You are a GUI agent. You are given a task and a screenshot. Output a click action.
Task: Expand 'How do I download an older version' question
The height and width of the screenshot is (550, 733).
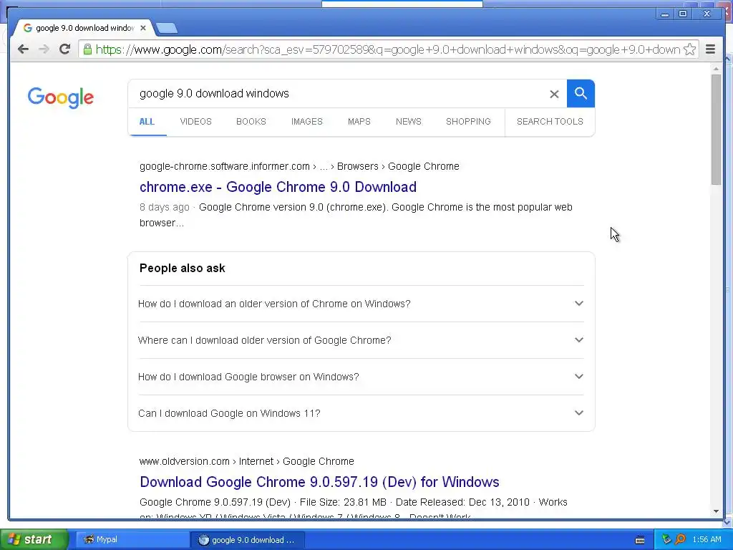[361, 304]
